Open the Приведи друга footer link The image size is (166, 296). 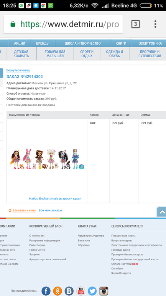pyautogui.click(x=121, y=250)
